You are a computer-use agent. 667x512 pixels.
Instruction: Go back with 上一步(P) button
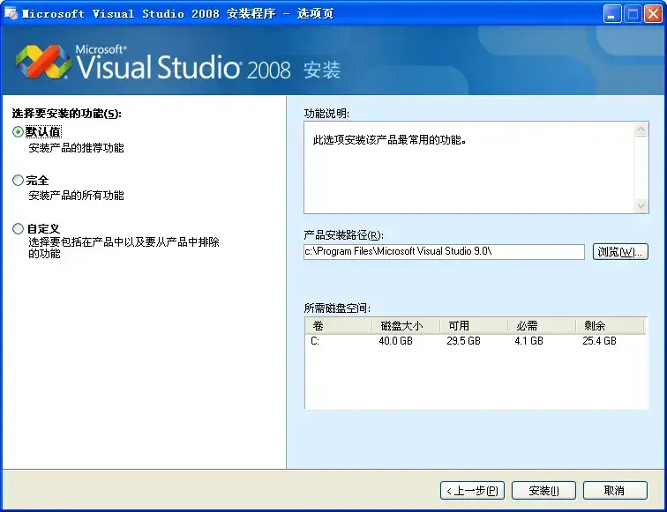tap(472, 491)
